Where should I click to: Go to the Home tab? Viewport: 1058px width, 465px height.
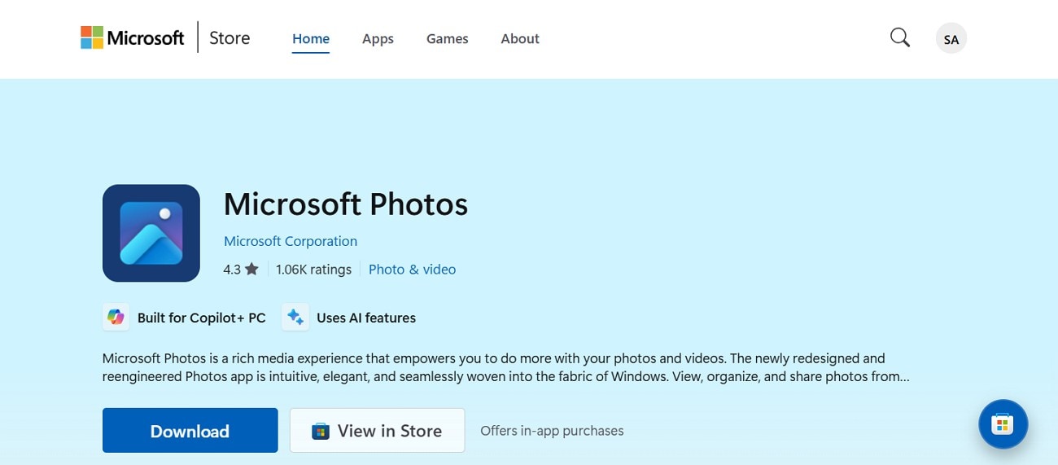[x=311, y=38]
